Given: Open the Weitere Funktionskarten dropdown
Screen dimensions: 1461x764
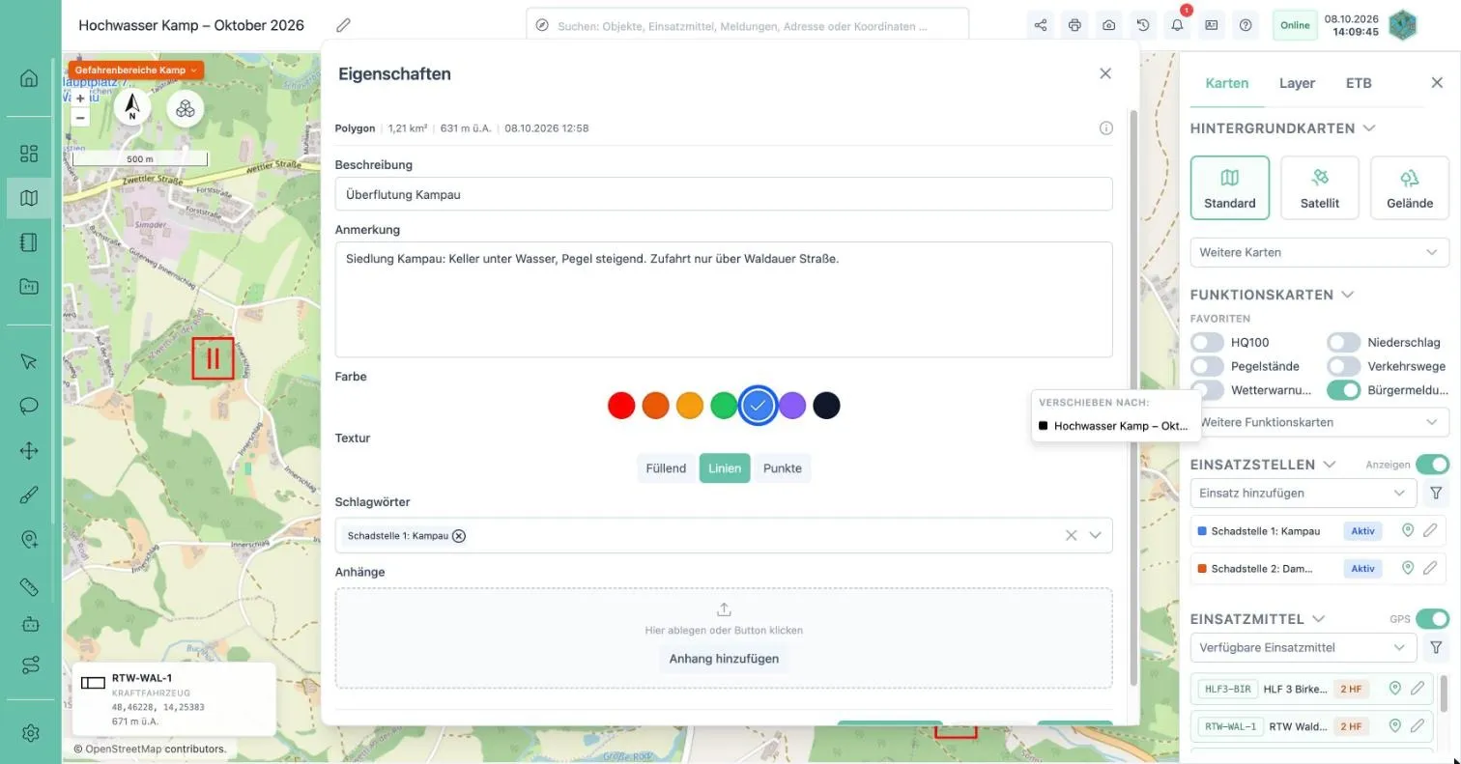Looking at the screenshot, I should (x=1319, y=422).
